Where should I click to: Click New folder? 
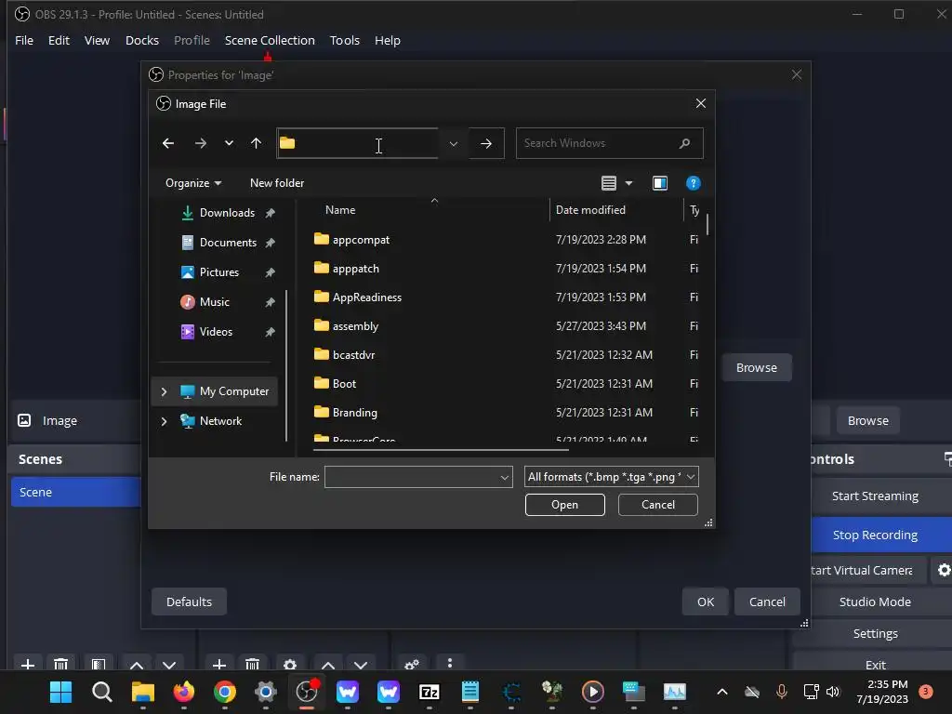277,183
